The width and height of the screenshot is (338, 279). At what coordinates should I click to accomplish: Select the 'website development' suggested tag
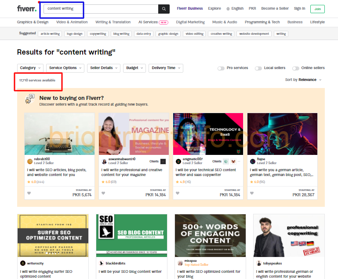254,34
